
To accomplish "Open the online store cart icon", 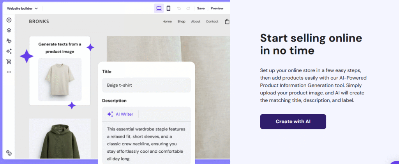I will coord(9,62).
